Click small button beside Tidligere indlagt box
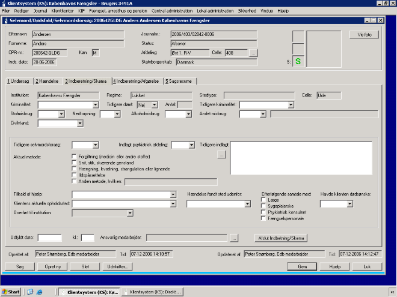The height and width of the screenshot is (297, 397). tap(221, 155)
